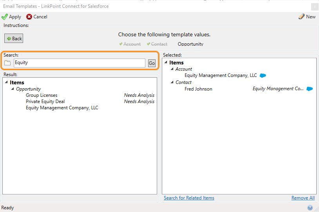Collapse the Items node in Result tree
This screenshot has width=319, height=212.
[x=6, y=82]
